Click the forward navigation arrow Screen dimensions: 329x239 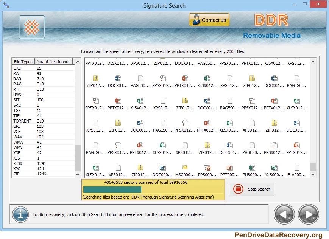pyautogui.click(x=308, y=214)
